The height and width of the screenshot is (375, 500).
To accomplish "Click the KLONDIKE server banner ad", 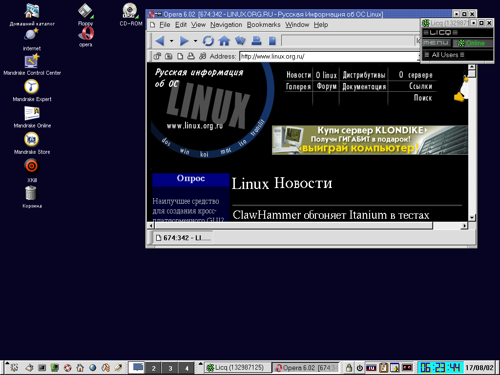I will [x=370, y=140].
